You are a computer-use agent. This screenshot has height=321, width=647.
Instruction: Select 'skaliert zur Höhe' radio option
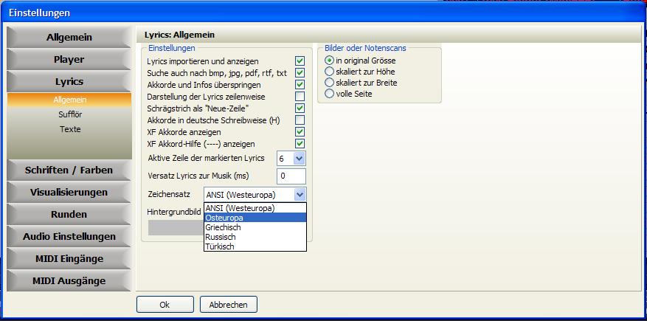[330, 72]
